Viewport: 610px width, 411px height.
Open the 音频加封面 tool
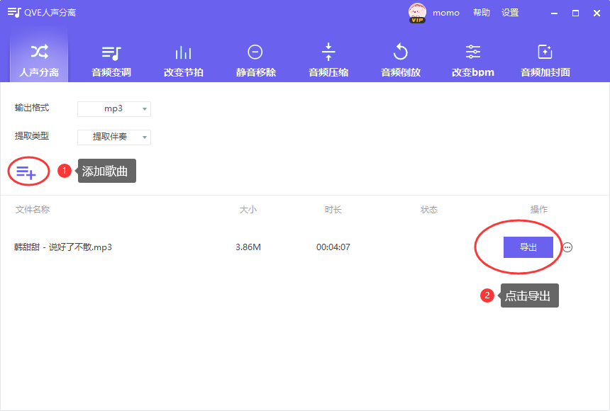[545, 60]
